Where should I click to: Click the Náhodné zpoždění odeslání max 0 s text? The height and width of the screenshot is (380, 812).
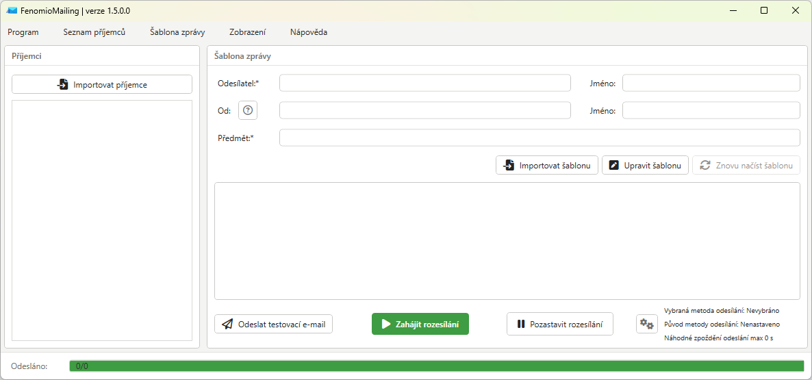tap(718, 338)
